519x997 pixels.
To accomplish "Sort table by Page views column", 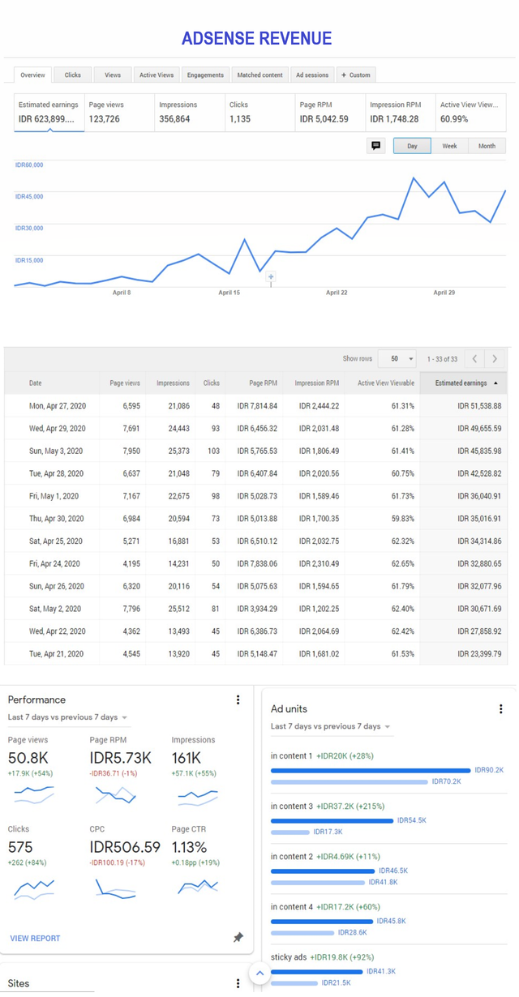I will point(125,383).
